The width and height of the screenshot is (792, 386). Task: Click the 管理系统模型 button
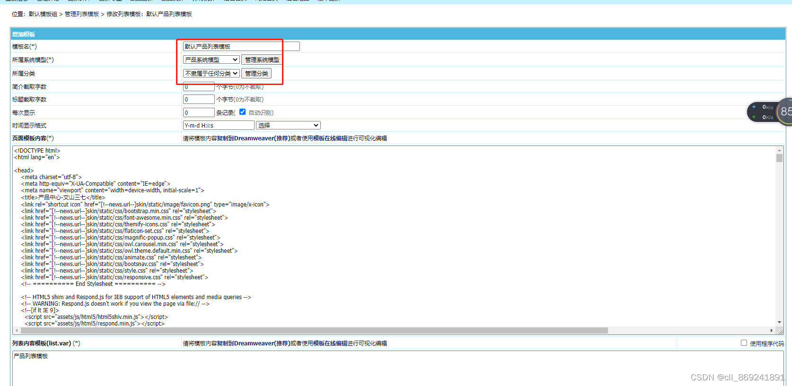tap(262, 60)
